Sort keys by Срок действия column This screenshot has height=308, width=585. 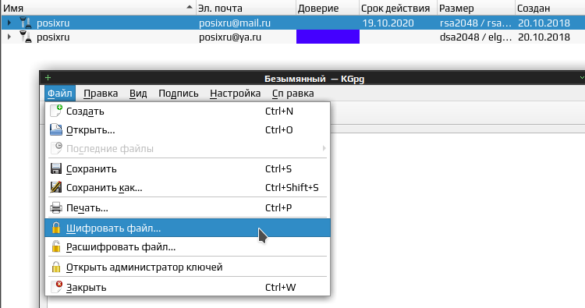[x=398, y=9]
